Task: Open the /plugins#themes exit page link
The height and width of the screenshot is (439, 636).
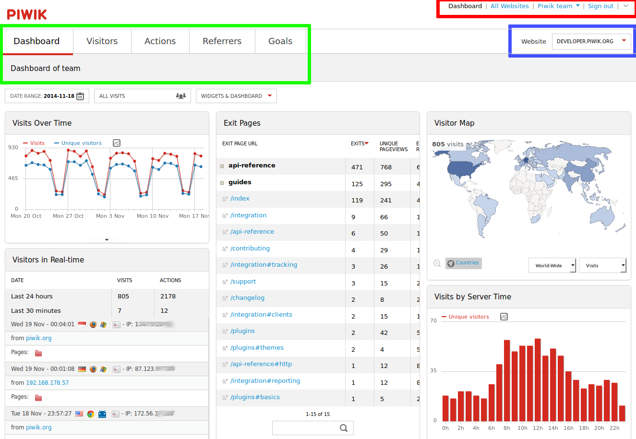Action: tap(257, 348)
